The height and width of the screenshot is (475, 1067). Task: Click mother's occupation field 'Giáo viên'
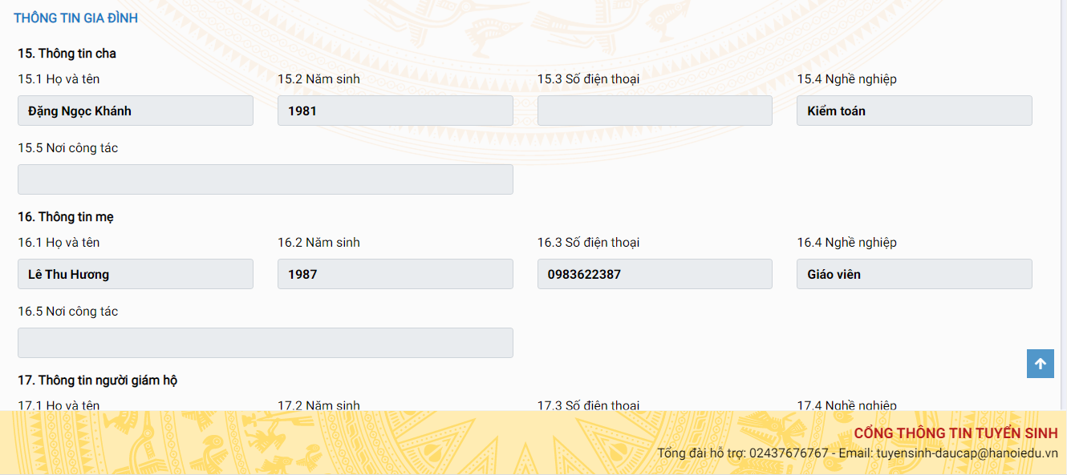click(914, 274)
